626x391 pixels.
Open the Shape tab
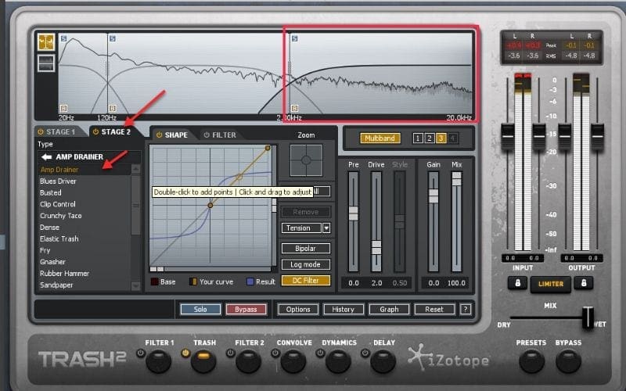click(x=176, y=135)
